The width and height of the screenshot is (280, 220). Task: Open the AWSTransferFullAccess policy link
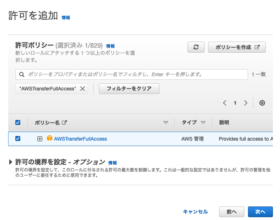(x=80, y=139)
